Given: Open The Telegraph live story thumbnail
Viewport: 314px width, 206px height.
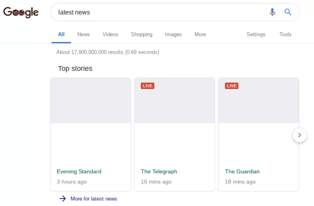Looking at the screenshot, I should [x=175, y=100].
